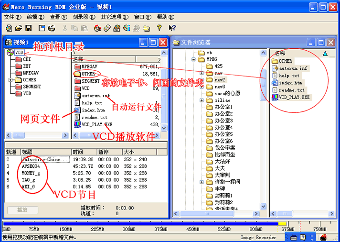Screen dimensions: 340x242
Task: Expand the ziliao folder node
Action: pos(202,100)
